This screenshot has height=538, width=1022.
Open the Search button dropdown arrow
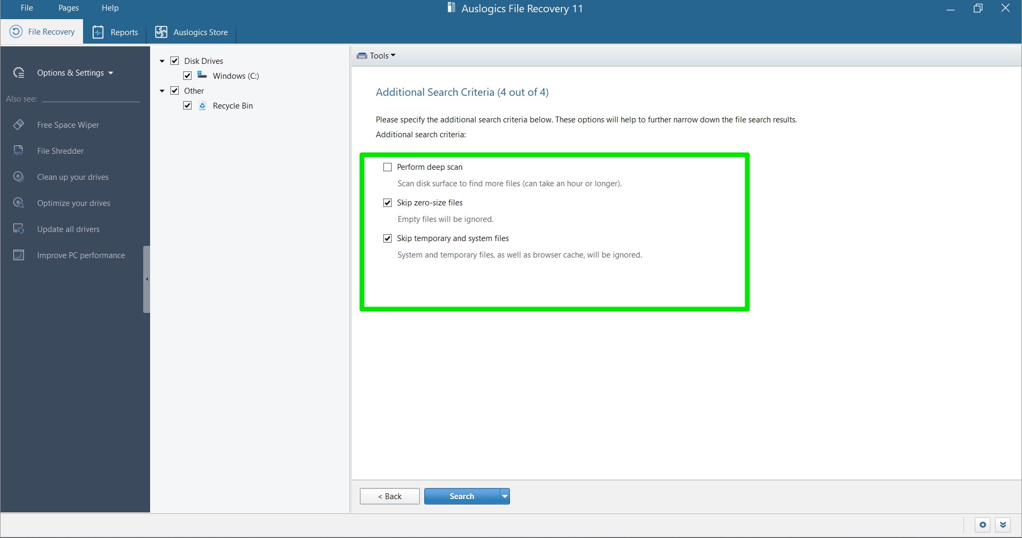505,496
